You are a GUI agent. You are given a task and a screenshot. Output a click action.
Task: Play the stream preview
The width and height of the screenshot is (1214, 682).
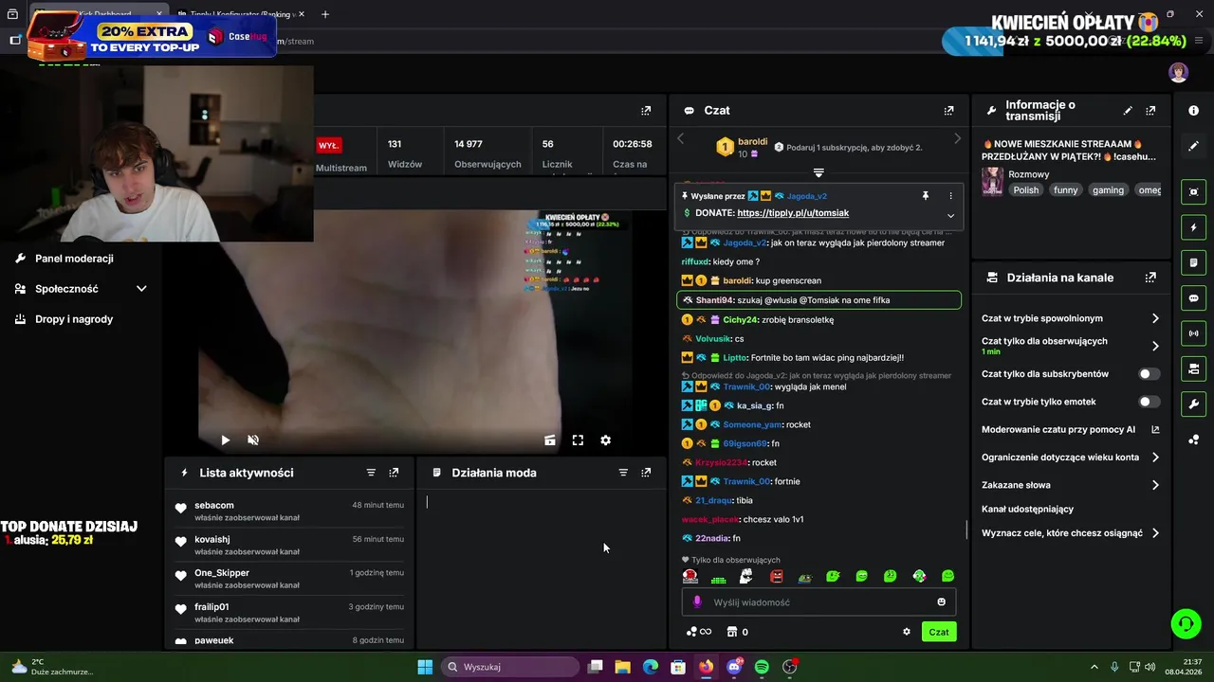[x=225, y=440]
